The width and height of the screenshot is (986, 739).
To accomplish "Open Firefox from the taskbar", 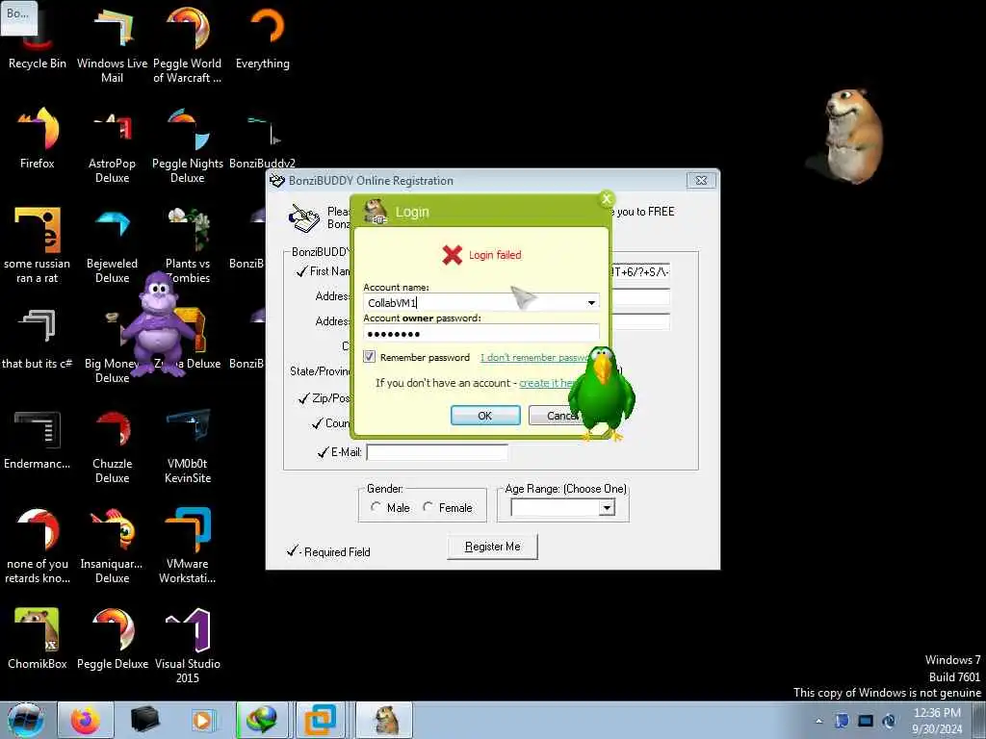I will click(86, 720).
